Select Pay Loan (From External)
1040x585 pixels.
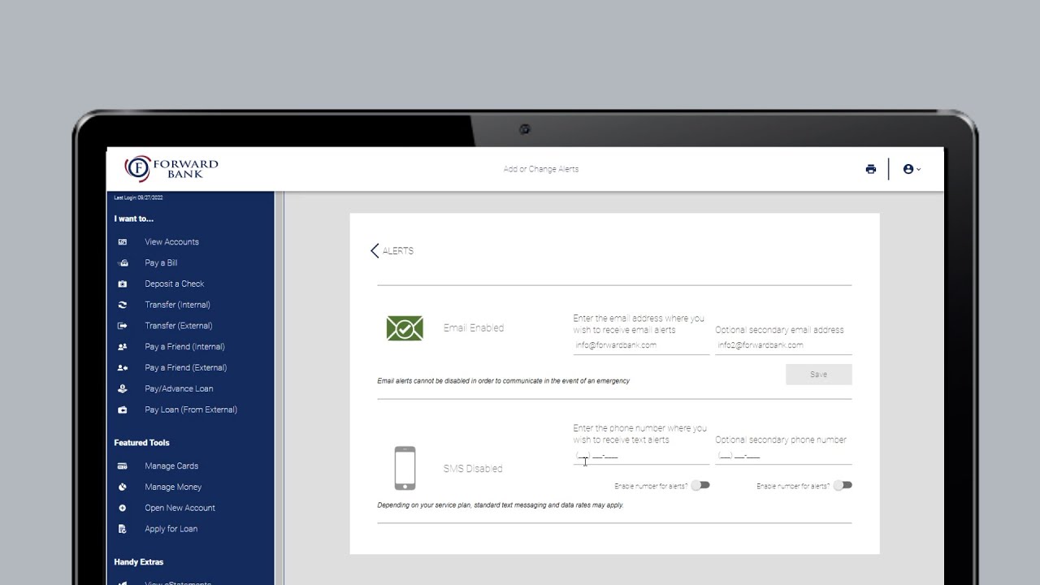click(191, 410)
